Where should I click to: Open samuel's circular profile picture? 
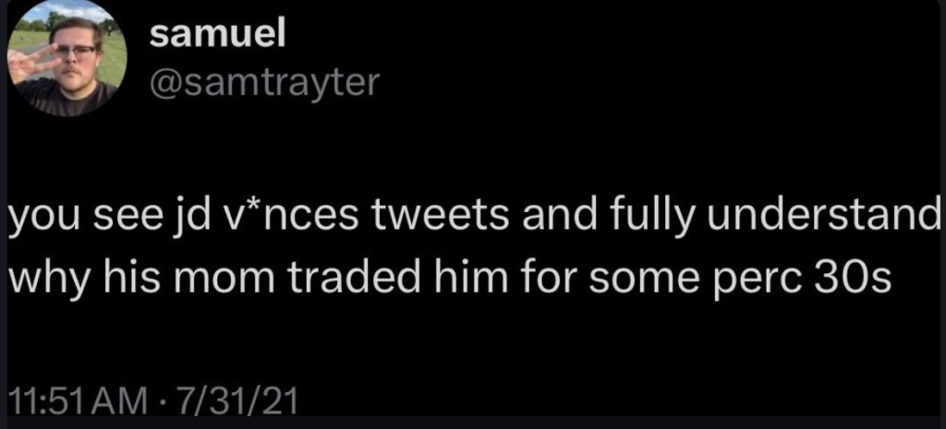(x=67, y=58)
